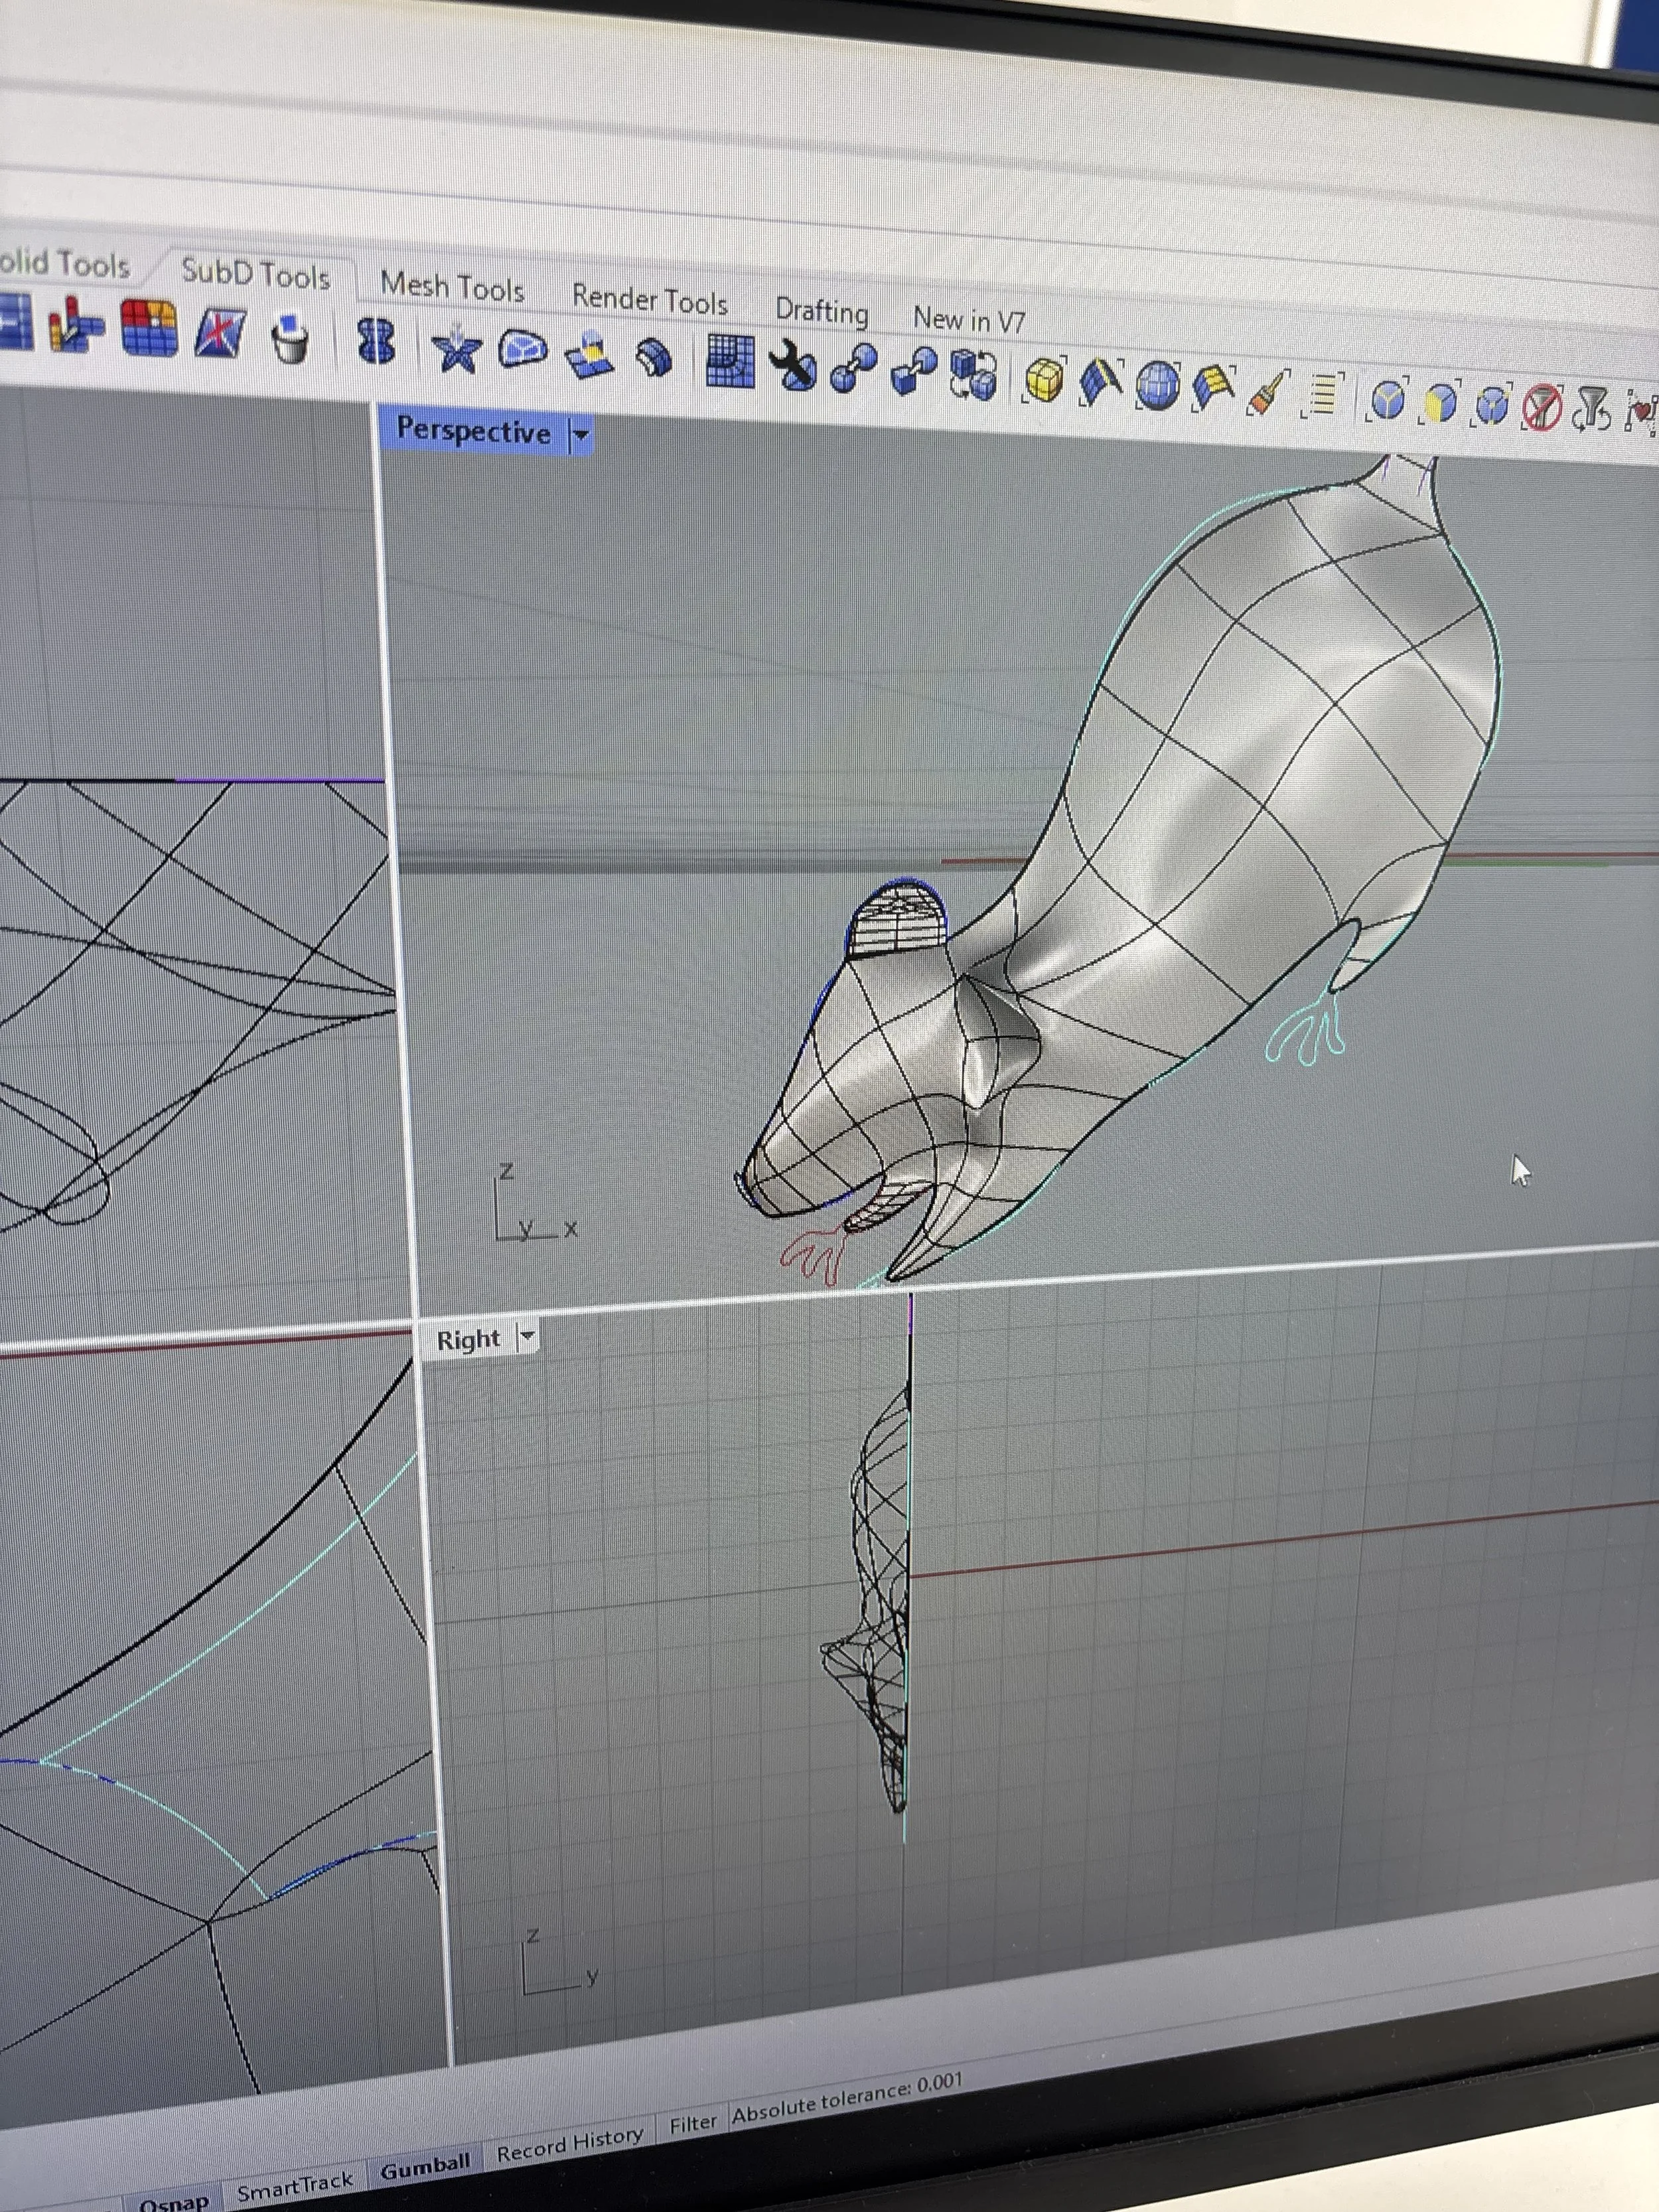The height and width of the screenshot is (2212, 1659).
Task: Click the red no-selection filter icon
Action: [1541, 408]
